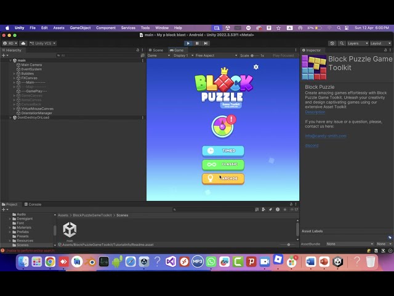Search assets by type icon
Screen dimensions: 394x296
[263, 210]
